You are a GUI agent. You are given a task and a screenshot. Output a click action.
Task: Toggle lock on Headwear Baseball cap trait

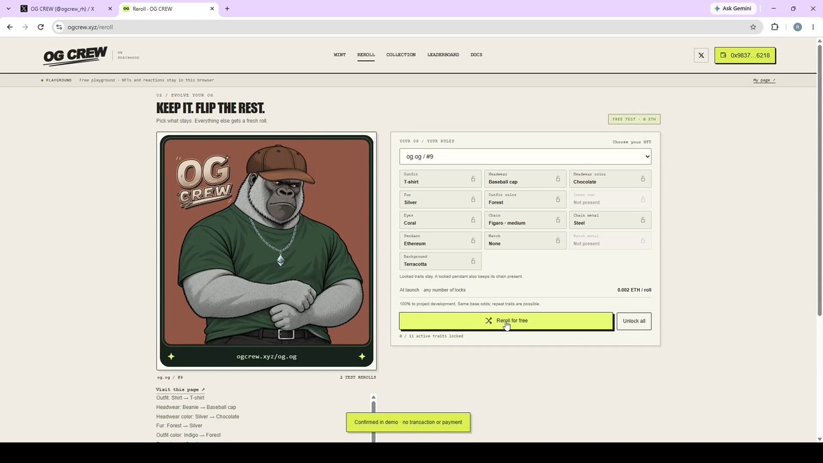pos(525,178)
